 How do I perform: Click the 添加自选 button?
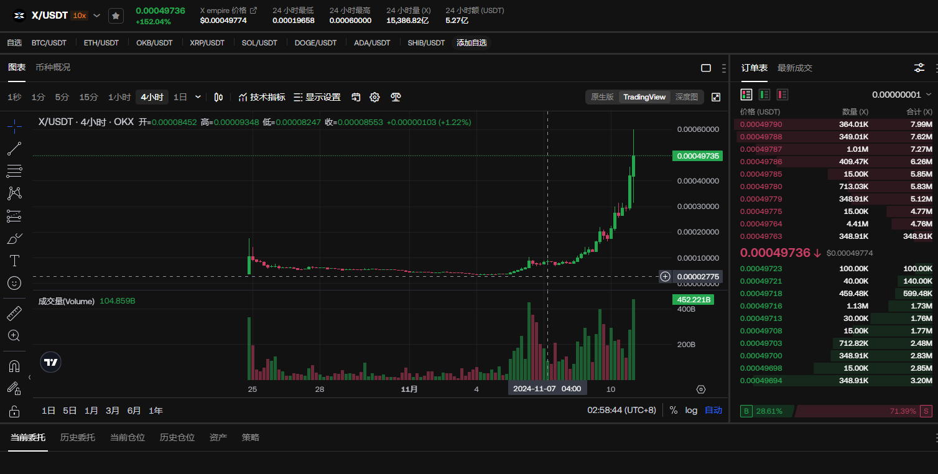(471, 43)
